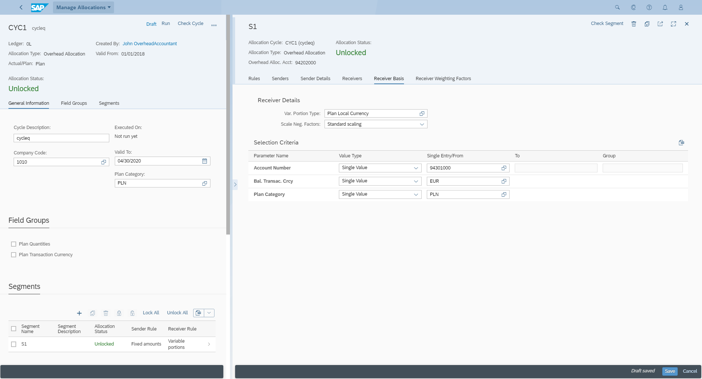Open the Manage Allocations title menu
This screenshot has width=702, height=379.
pos(83,7)
